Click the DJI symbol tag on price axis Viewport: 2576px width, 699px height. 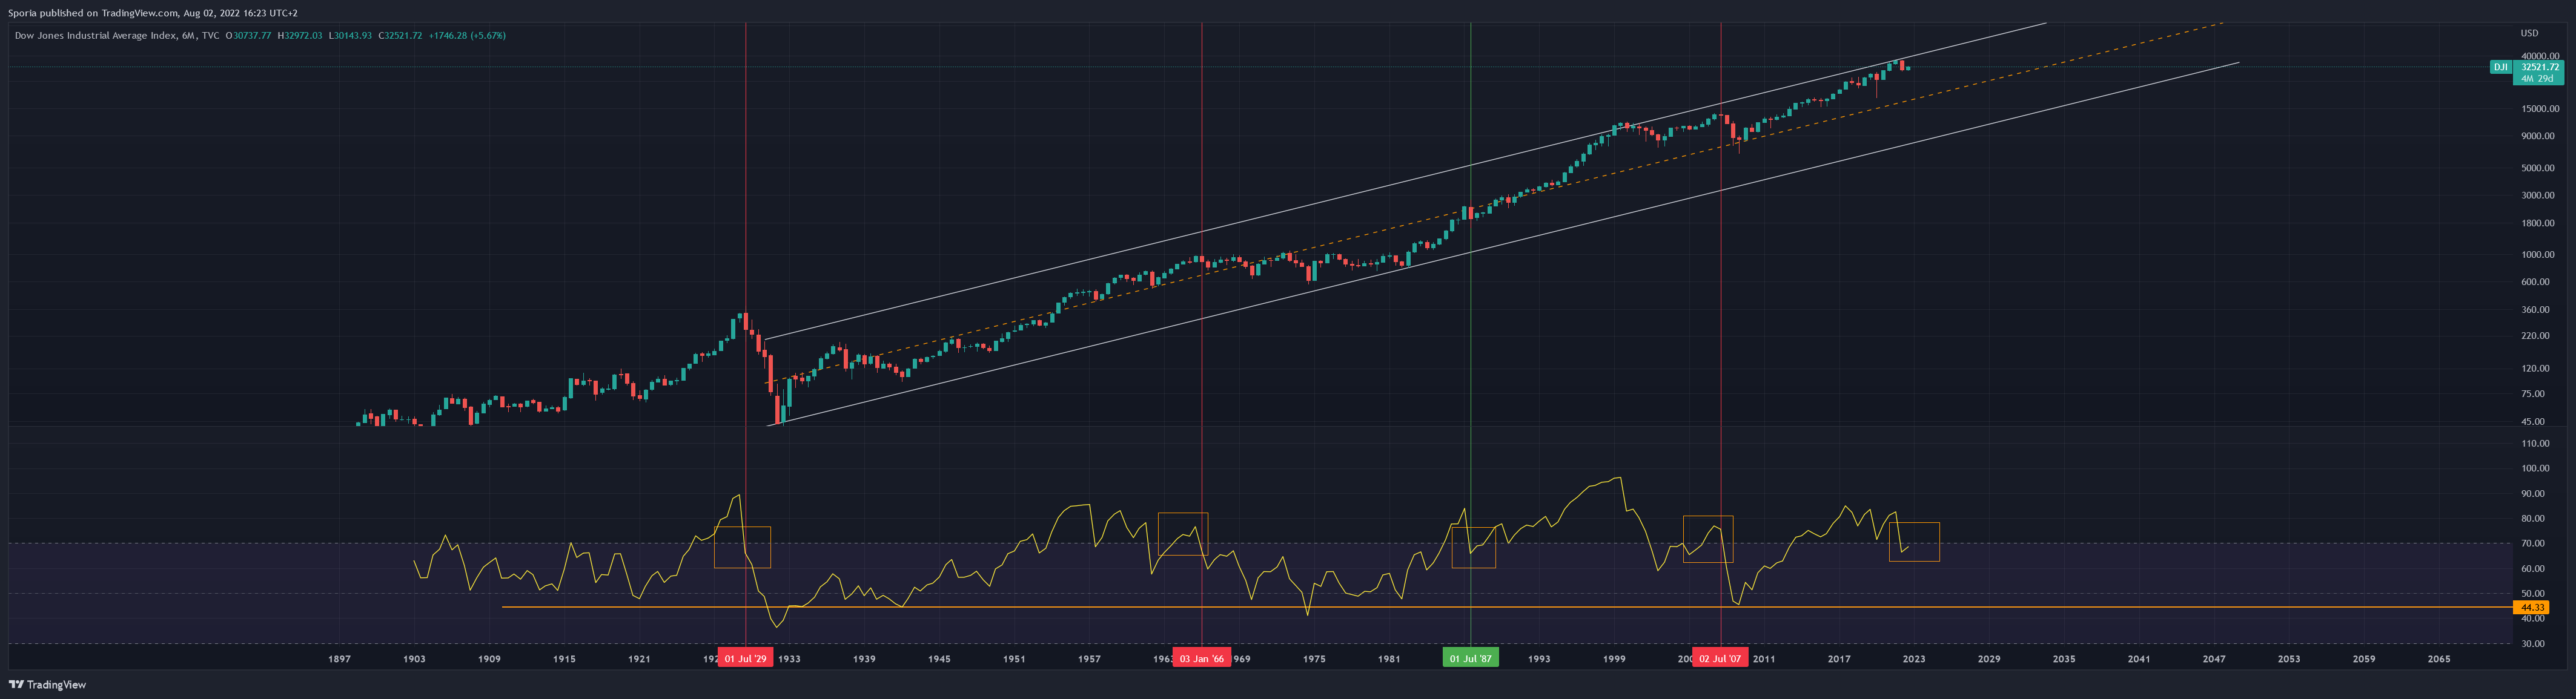(x=2500, y=67)
